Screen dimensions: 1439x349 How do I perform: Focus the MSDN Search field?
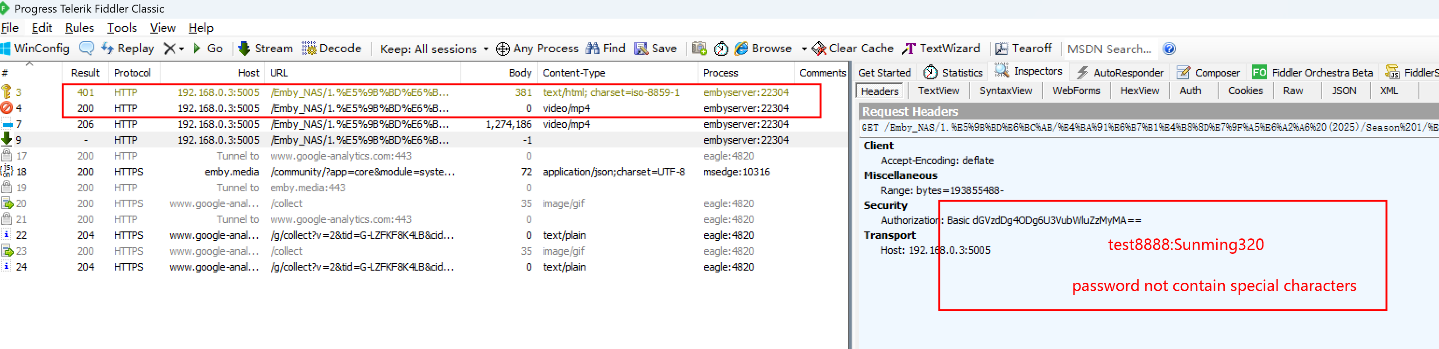[1110, 49]
